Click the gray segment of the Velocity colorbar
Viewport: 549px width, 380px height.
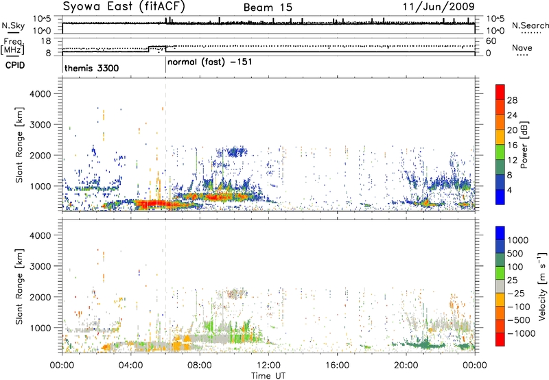pos(500,286)
